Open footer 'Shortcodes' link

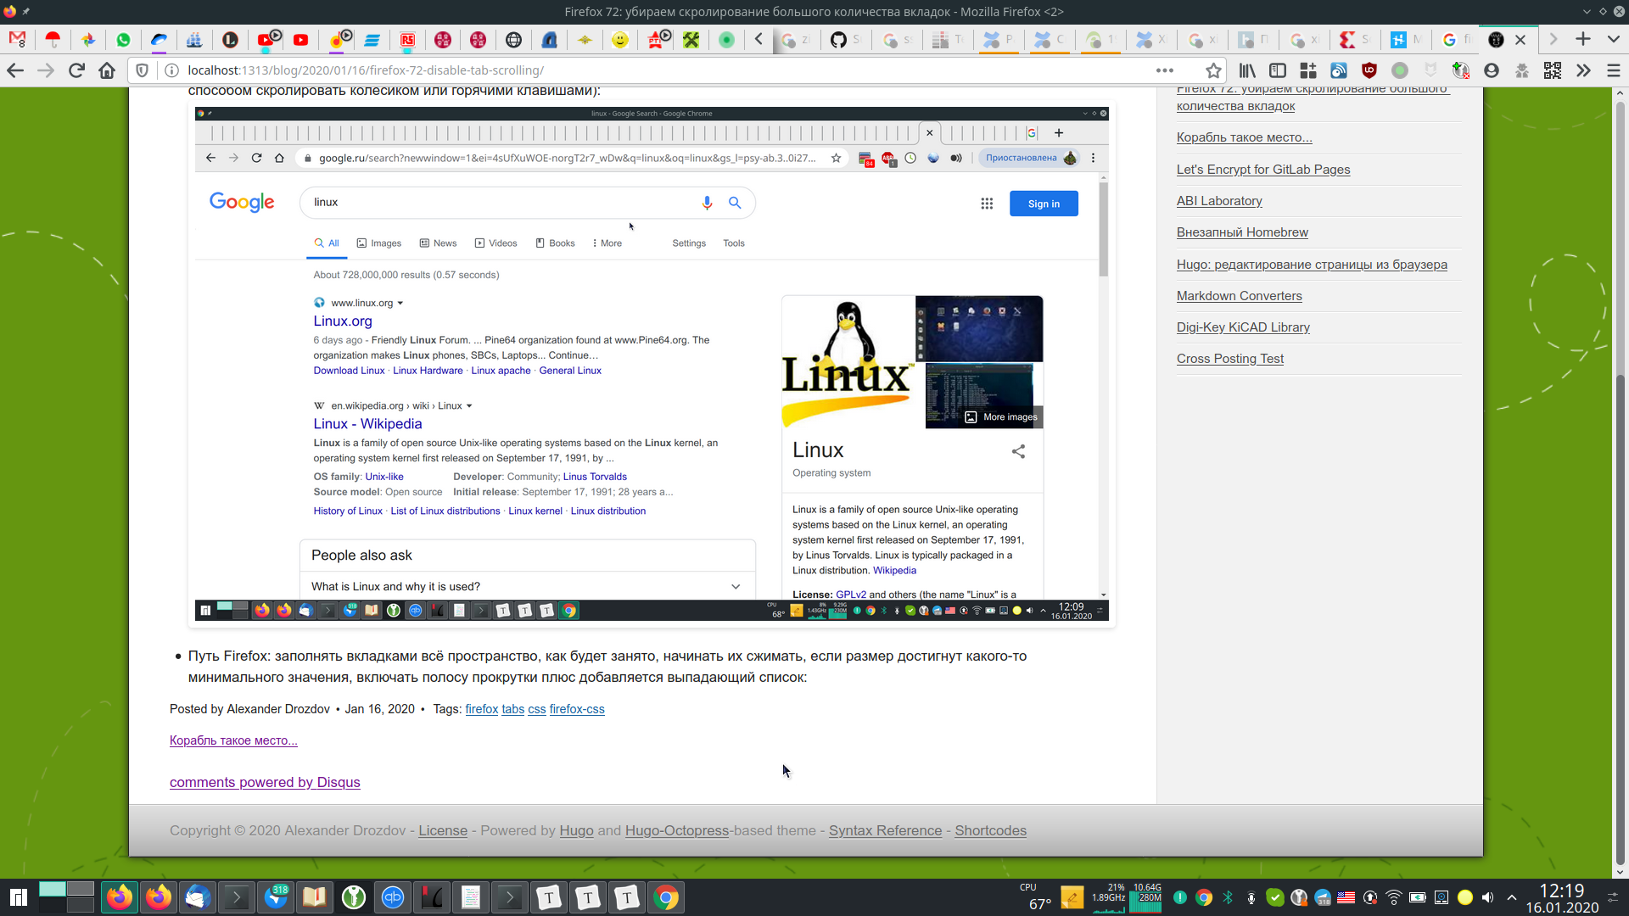point(990,830)
